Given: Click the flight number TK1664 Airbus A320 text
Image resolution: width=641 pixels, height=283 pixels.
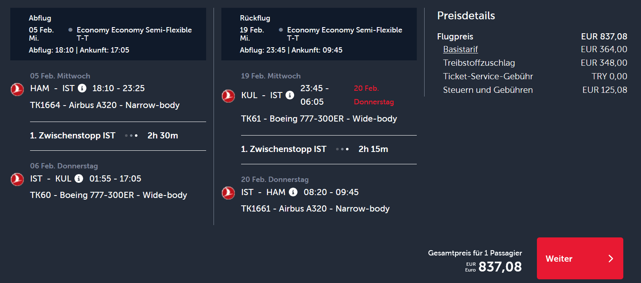Looking at the screenshot, I should (105, 105).
